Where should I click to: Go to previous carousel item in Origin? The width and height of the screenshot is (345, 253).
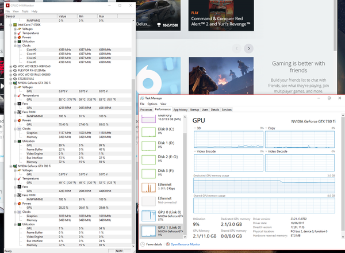237,48
